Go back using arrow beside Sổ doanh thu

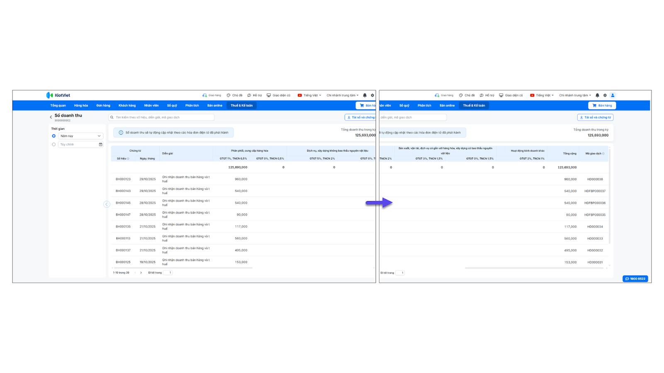click(51, 117)
